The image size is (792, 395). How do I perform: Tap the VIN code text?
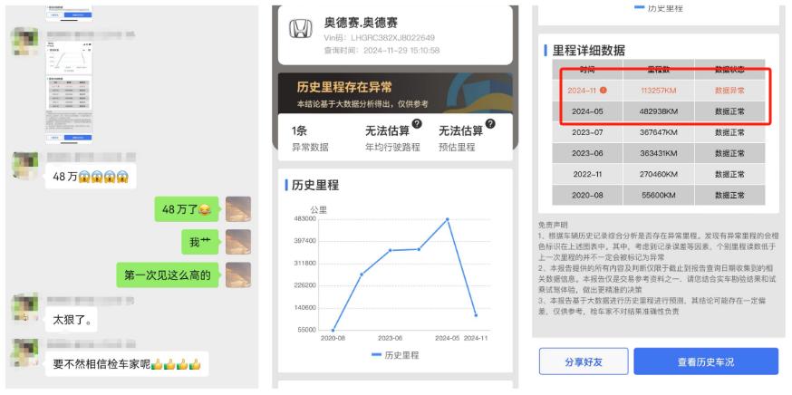[379, 37]
